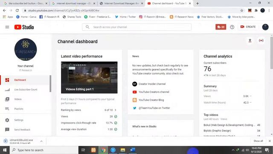
Task: Close the Channel dashboard tab
Action: click(190, 3)
